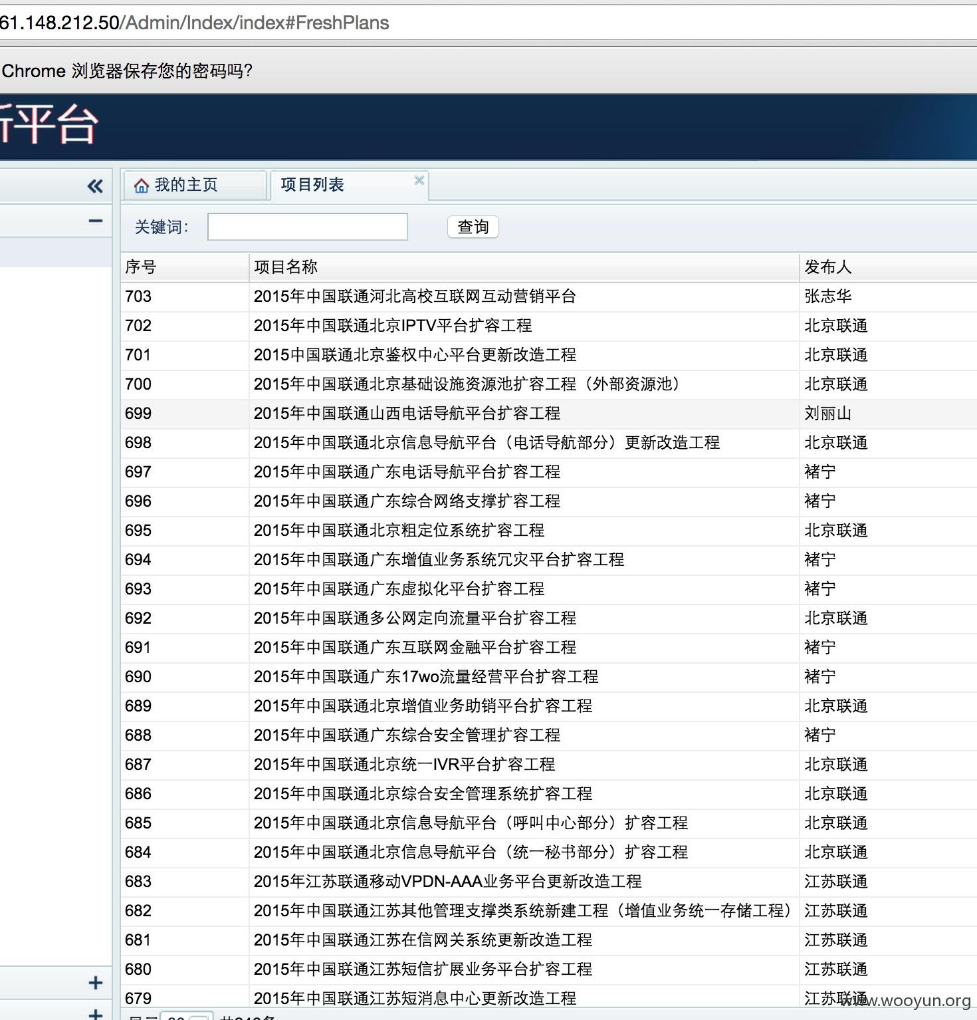Switch to the 我的主页 tab
977x1020 pixels.
(194, 185)
